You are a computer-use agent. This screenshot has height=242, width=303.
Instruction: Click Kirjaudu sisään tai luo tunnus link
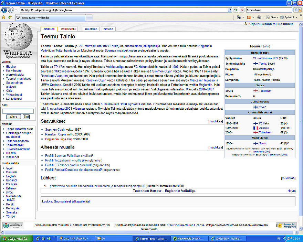[271, 24]
